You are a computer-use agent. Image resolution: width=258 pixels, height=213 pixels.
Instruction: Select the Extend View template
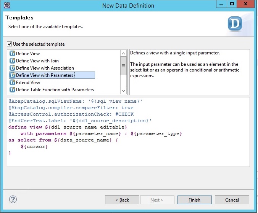click(x=28, y=82)
